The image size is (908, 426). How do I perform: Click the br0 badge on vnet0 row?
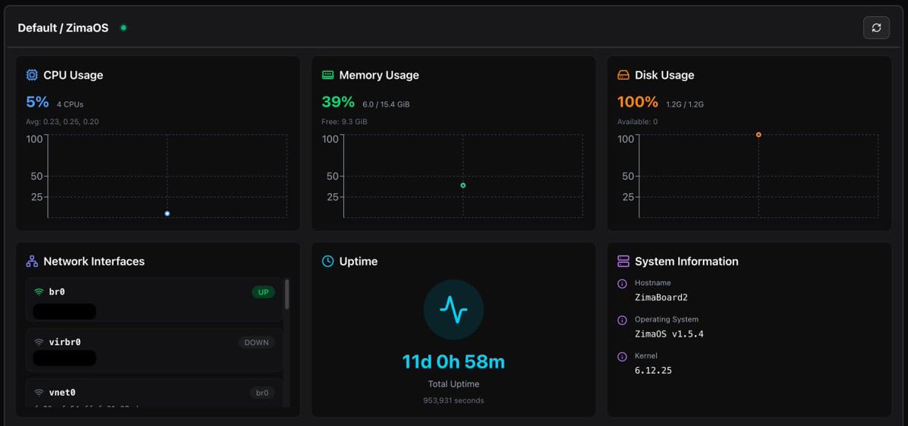click(261, 393)
